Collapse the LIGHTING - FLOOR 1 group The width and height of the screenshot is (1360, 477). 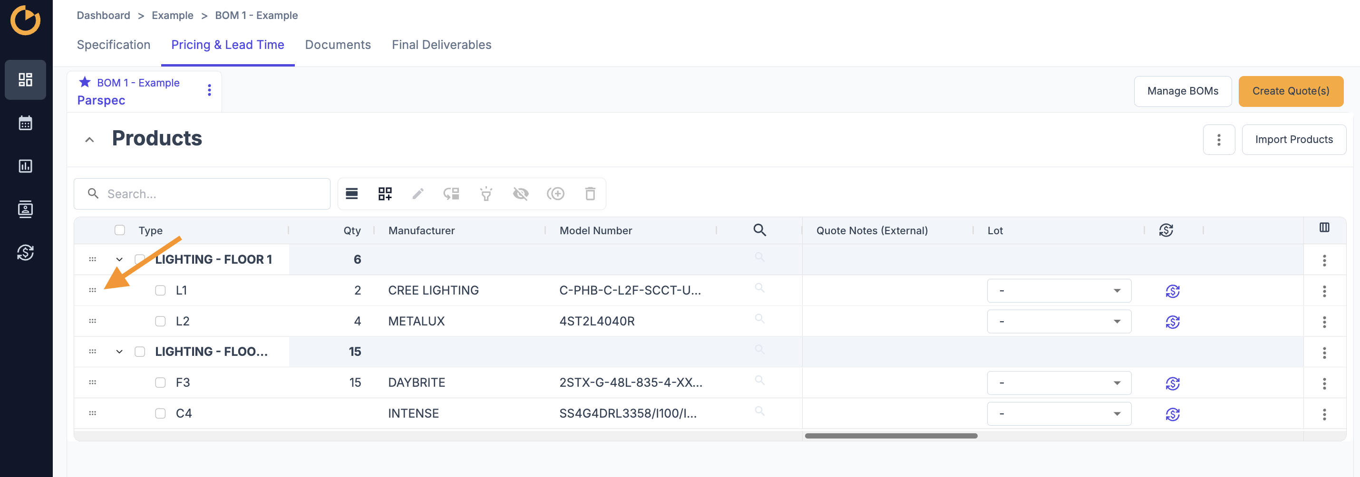119,259
